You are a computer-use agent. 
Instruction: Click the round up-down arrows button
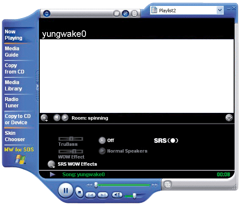click(x=47, y=14)
